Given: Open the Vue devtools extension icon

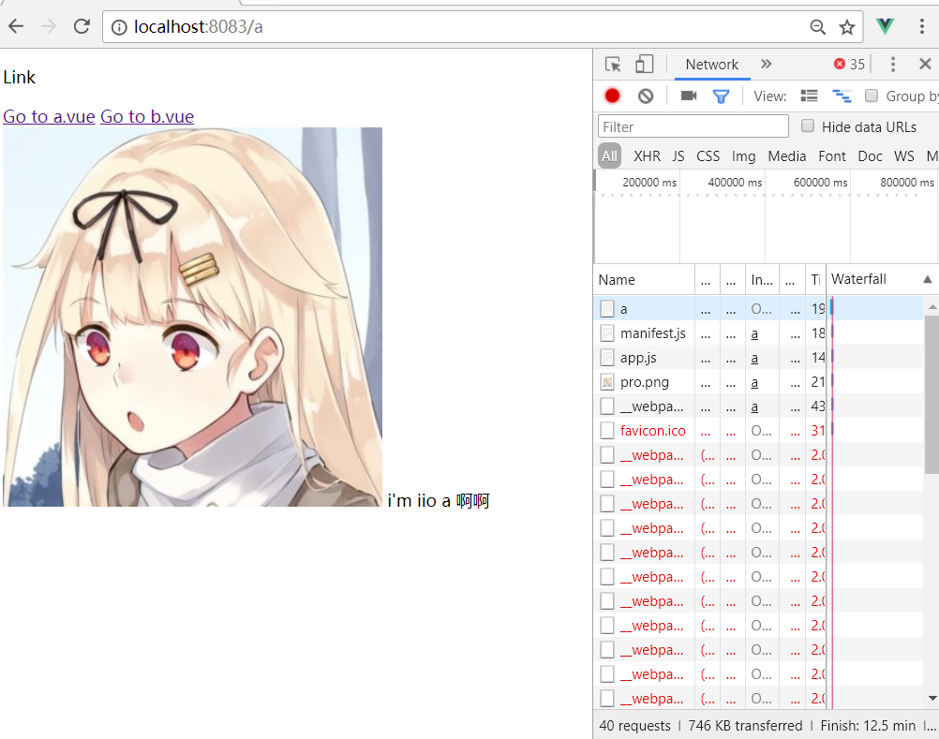Looking at the screenshot, I should 885,26.
